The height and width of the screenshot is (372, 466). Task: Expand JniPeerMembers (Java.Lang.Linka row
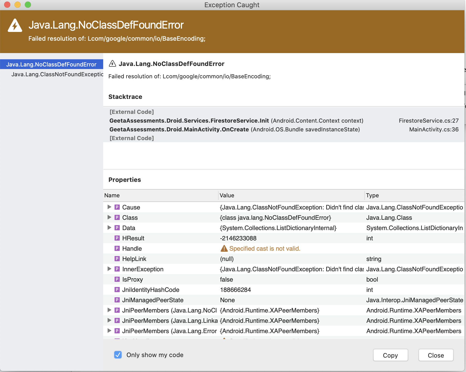(x=109, y=320)
